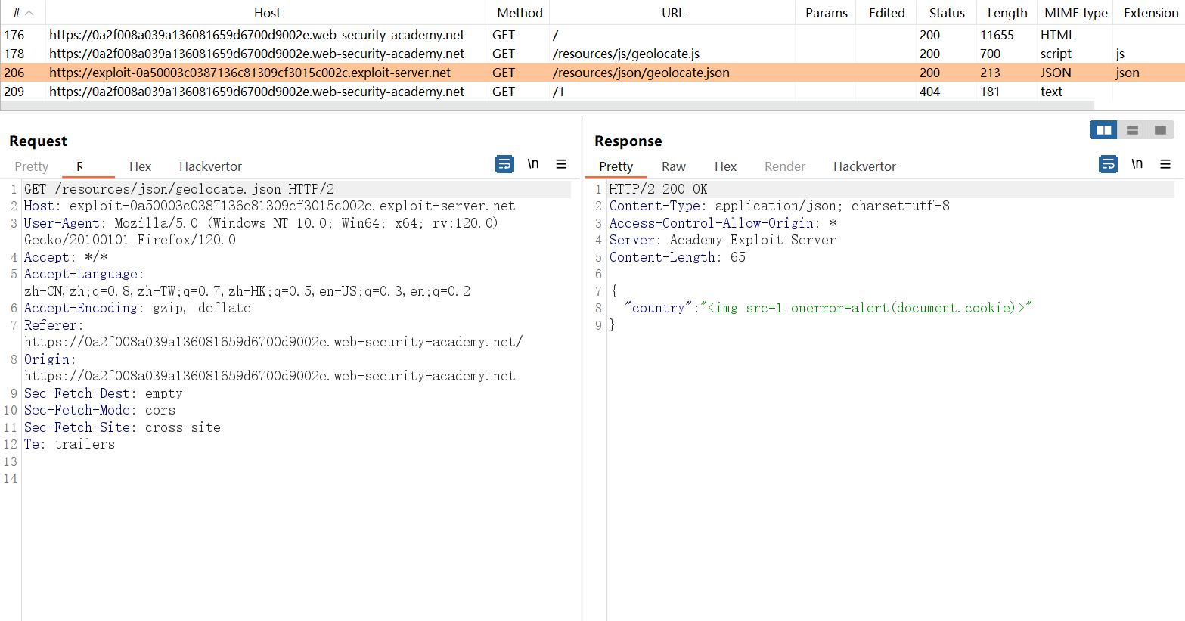1185x621 pixels.
Task: Click the 11655 length cell
Action: tap(997, 35)
